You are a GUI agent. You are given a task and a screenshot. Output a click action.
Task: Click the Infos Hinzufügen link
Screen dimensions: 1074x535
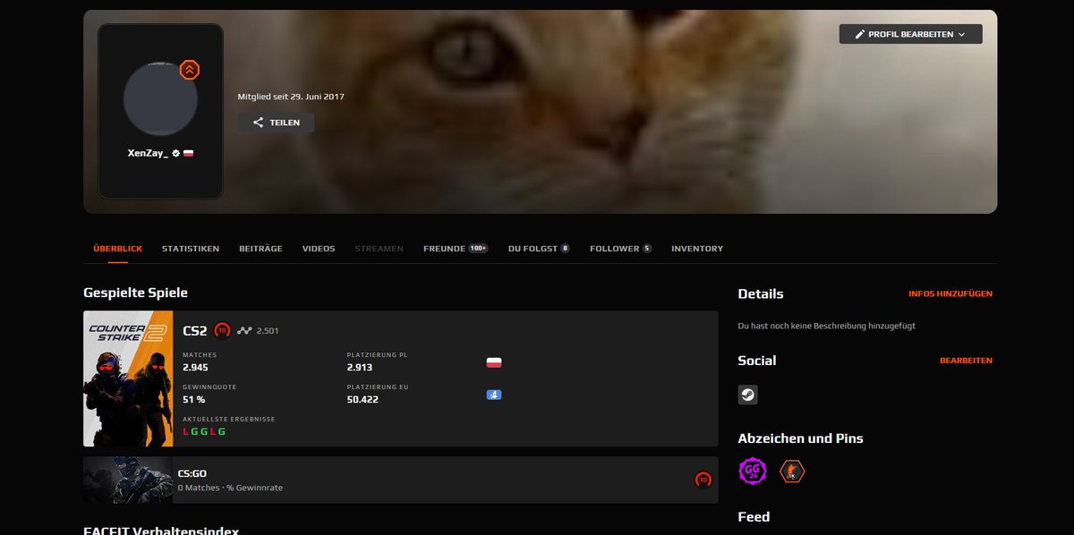point(950,293)
